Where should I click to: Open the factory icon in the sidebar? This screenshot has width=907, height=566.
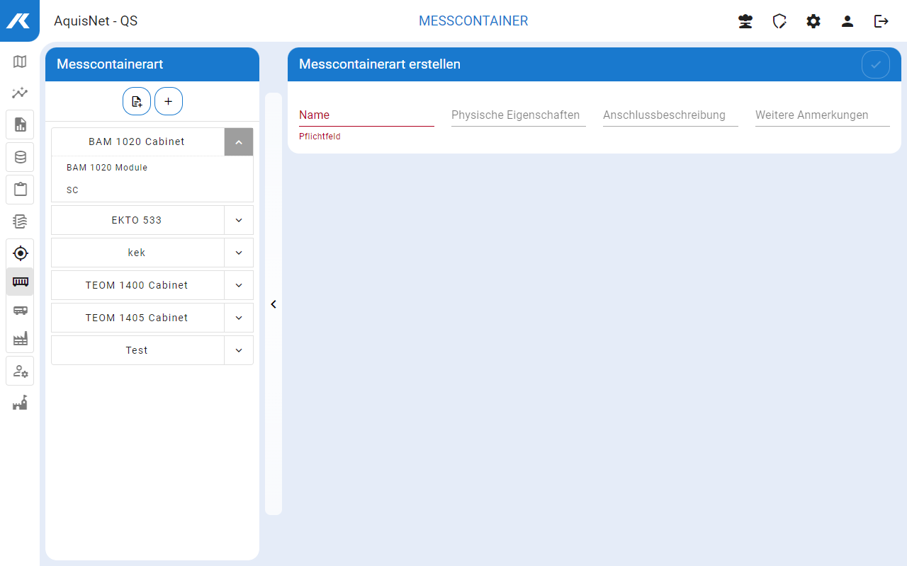click(x=20, y=339)
